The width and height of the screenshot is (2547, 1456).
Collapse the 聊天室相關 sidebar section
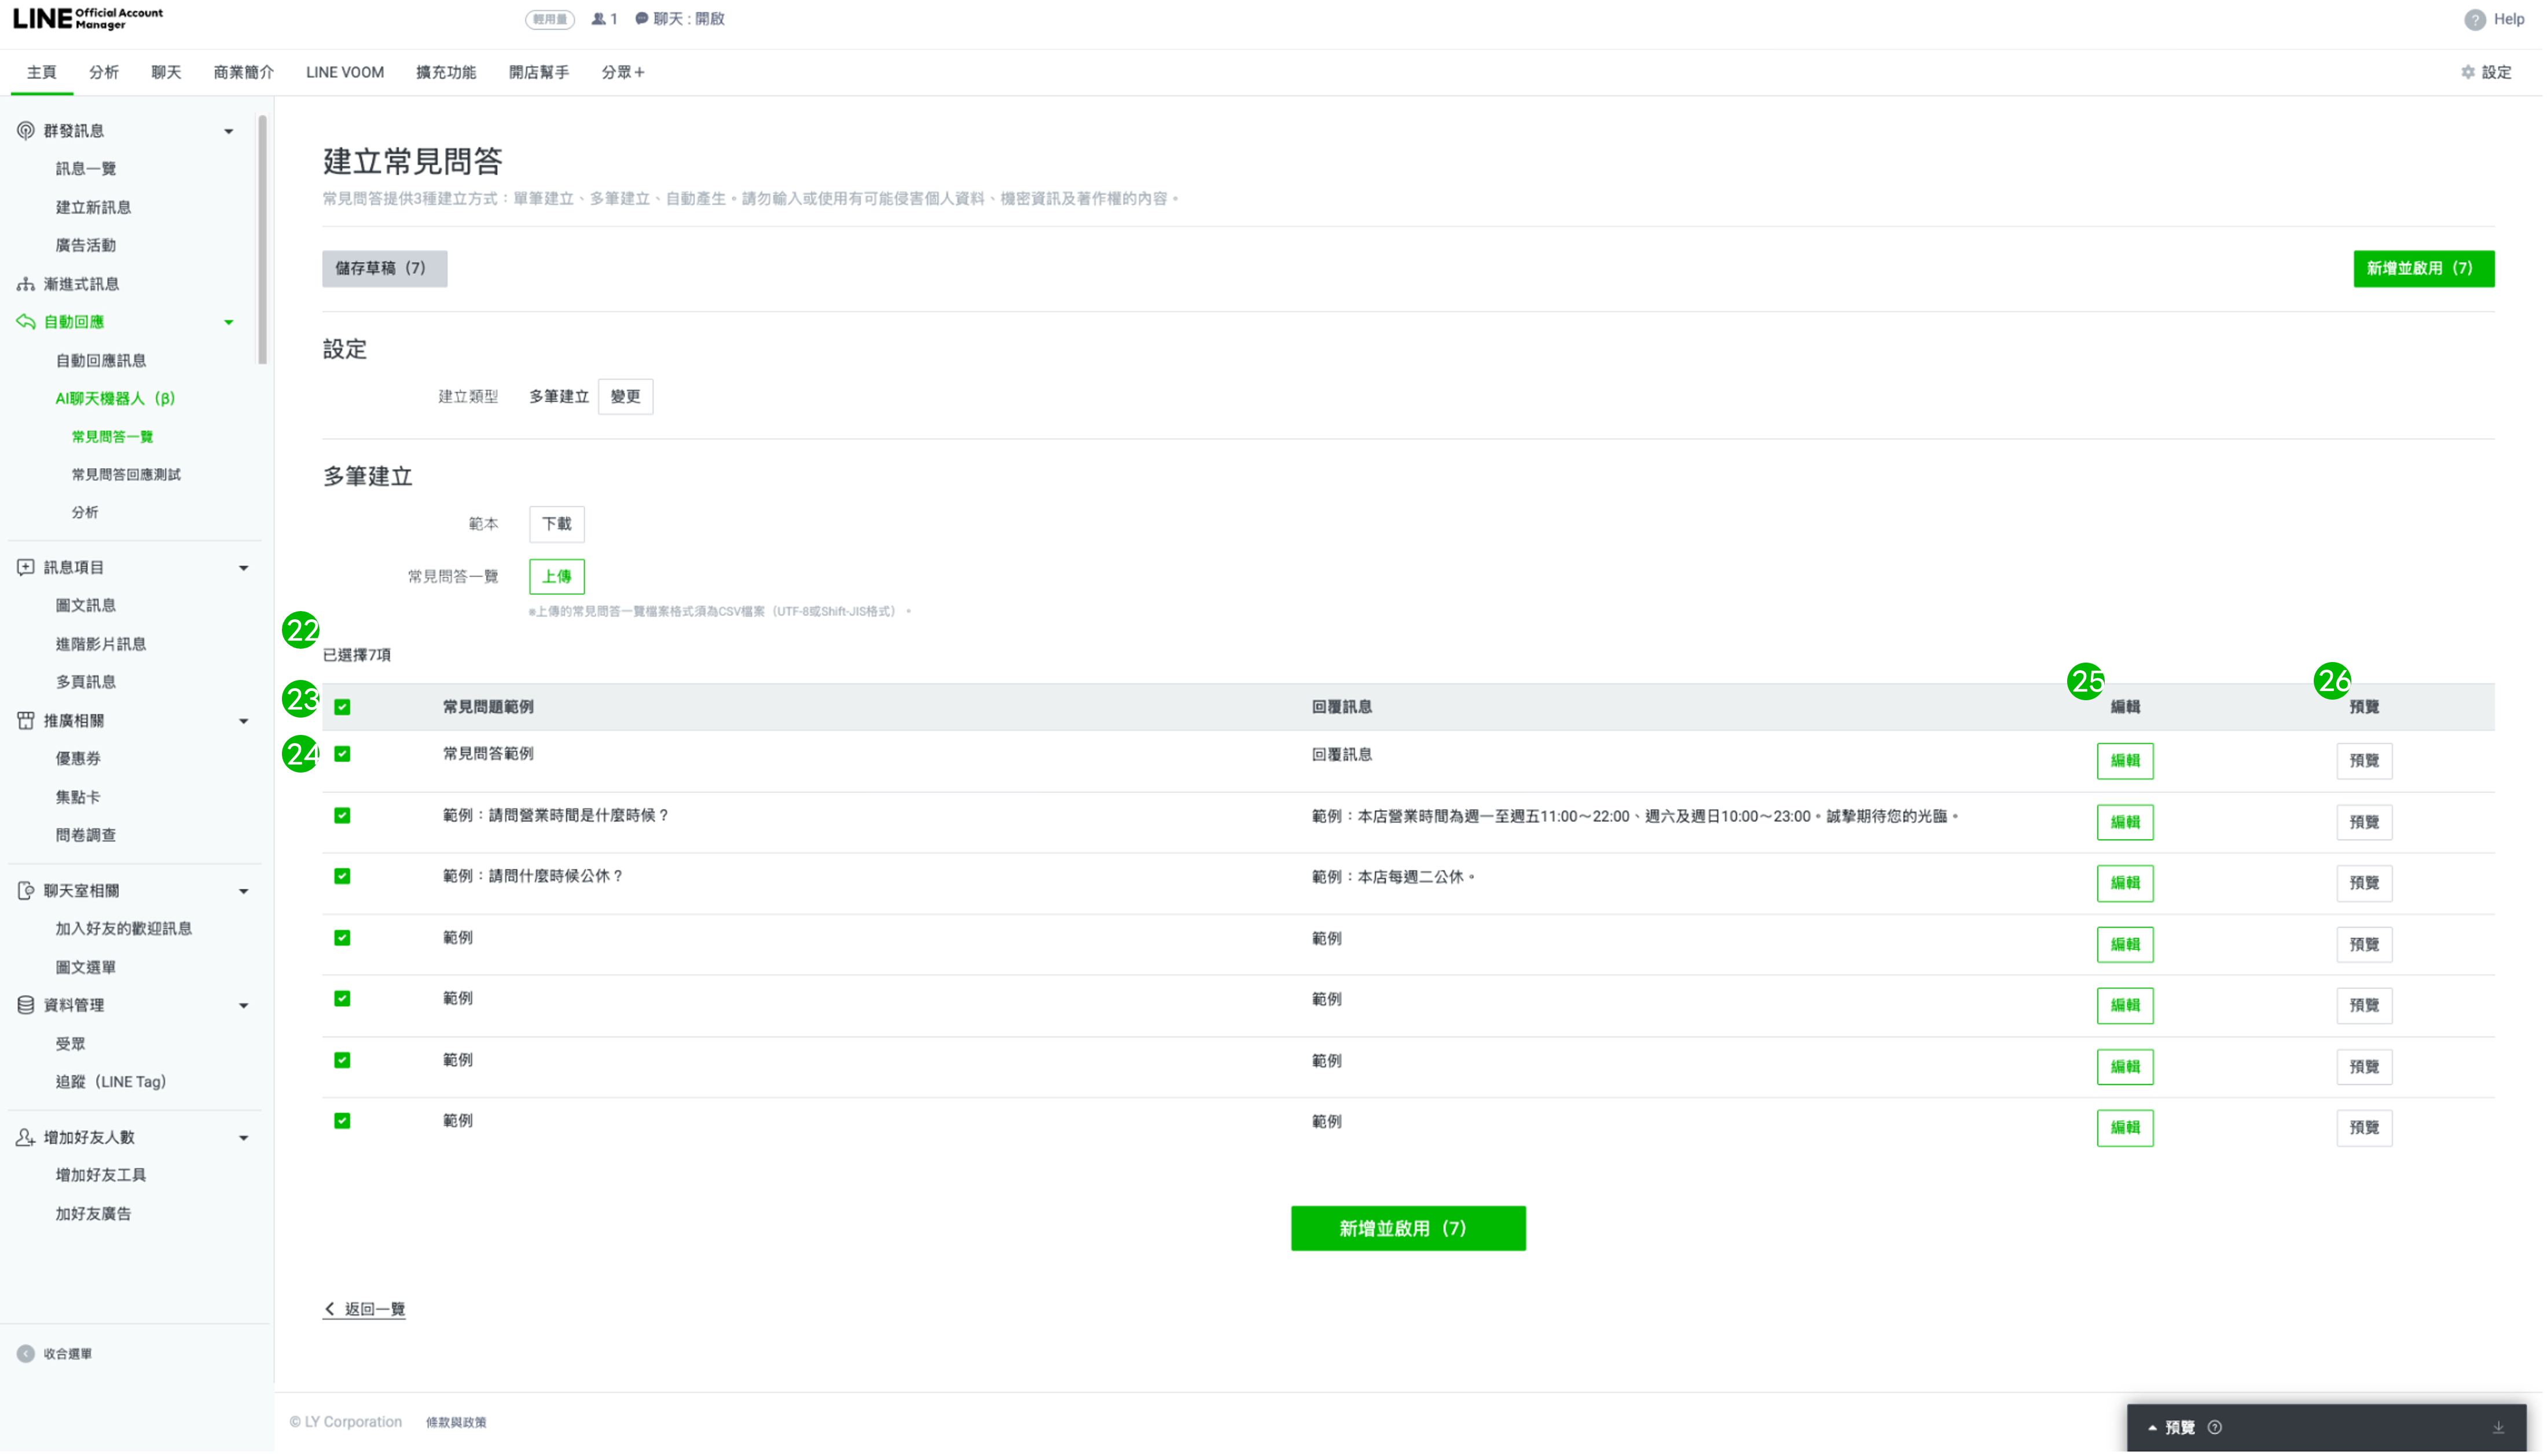(244, 892)
